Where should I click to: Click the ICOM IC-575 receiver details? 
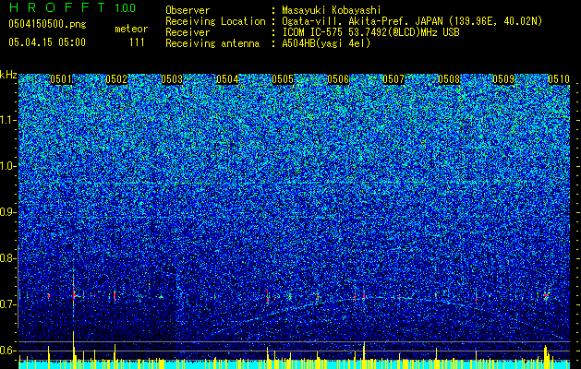[370, 32]
